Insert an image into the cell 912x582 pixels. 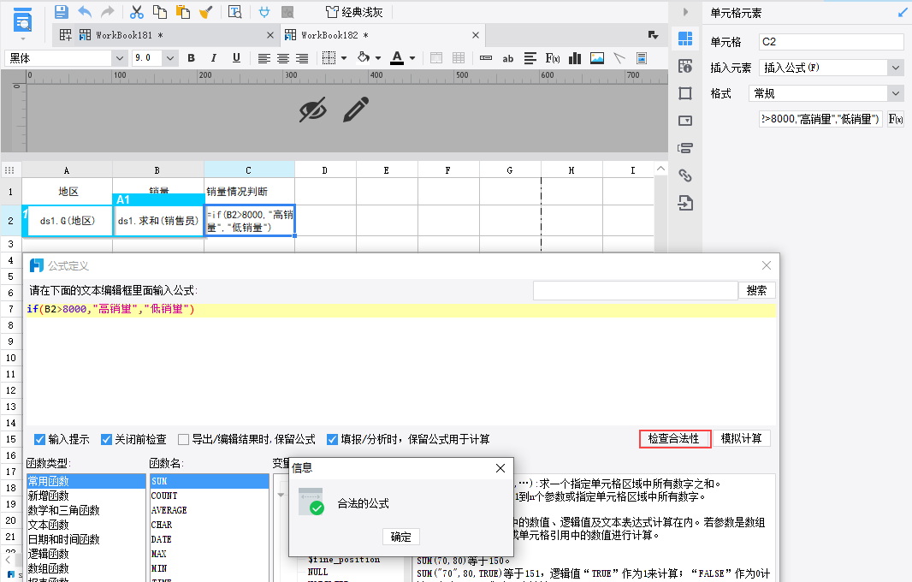[x=597, y=58]
